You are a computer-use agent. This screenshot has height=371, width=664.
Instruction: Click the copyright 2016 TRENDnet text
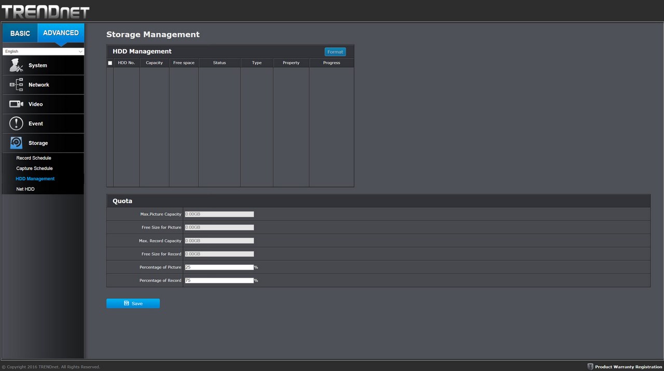[x=51, y=367]
